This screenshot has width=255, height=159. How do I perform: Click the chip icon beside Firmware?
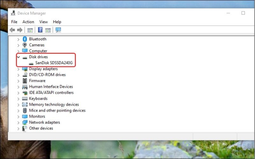point(25,81)
